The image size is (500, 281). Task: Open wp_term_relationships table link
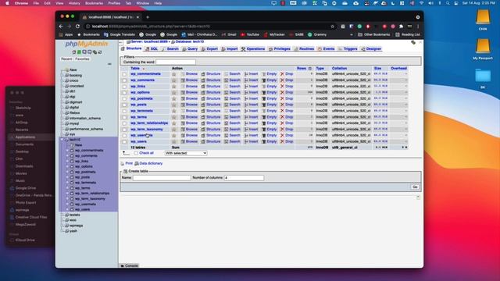(x=149, y=123)
